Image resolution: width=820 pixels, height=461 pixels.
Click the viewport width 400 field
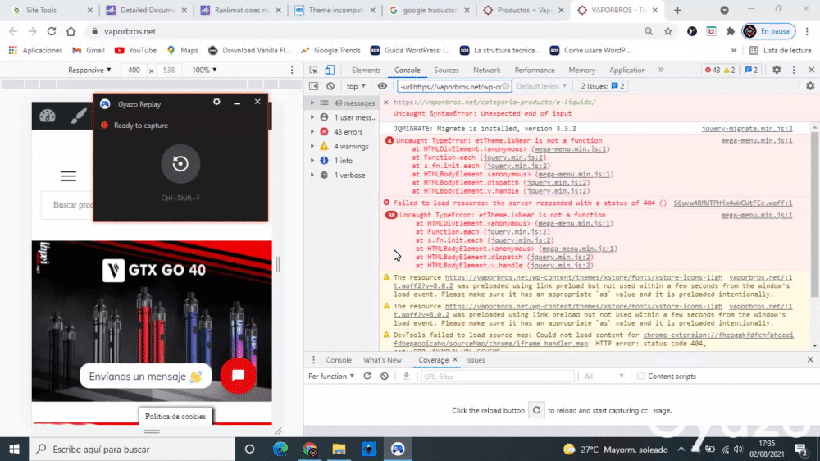pos(134,70)
